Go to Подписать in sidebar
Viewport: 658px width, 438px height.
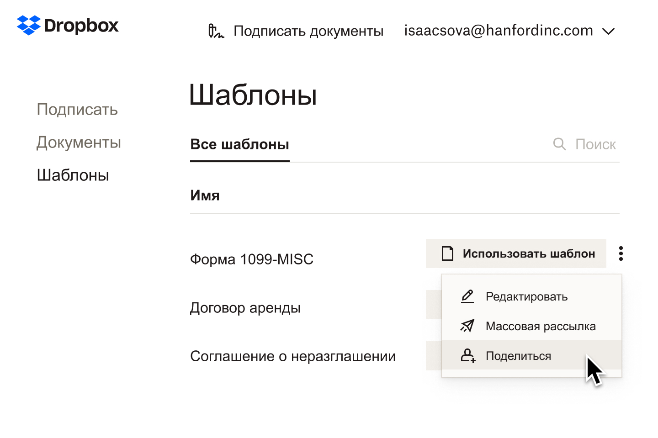[x=77, y=110]
